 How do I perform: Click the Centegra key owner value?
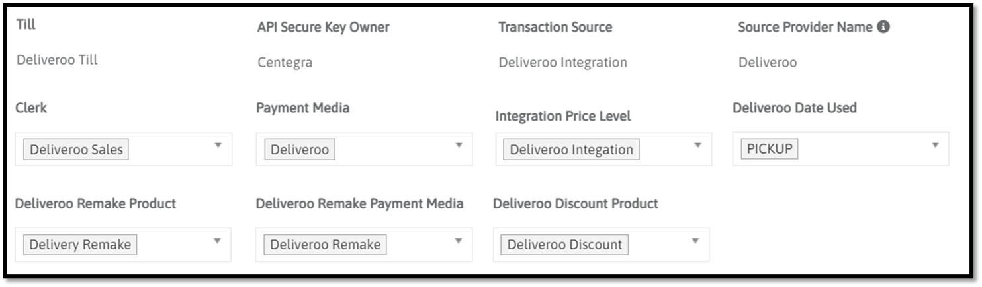tap(285, 63)
